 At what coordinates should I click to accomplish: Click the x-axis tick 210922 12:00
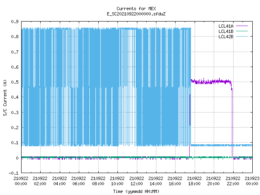pyautogui.click(x=136, y=181)
